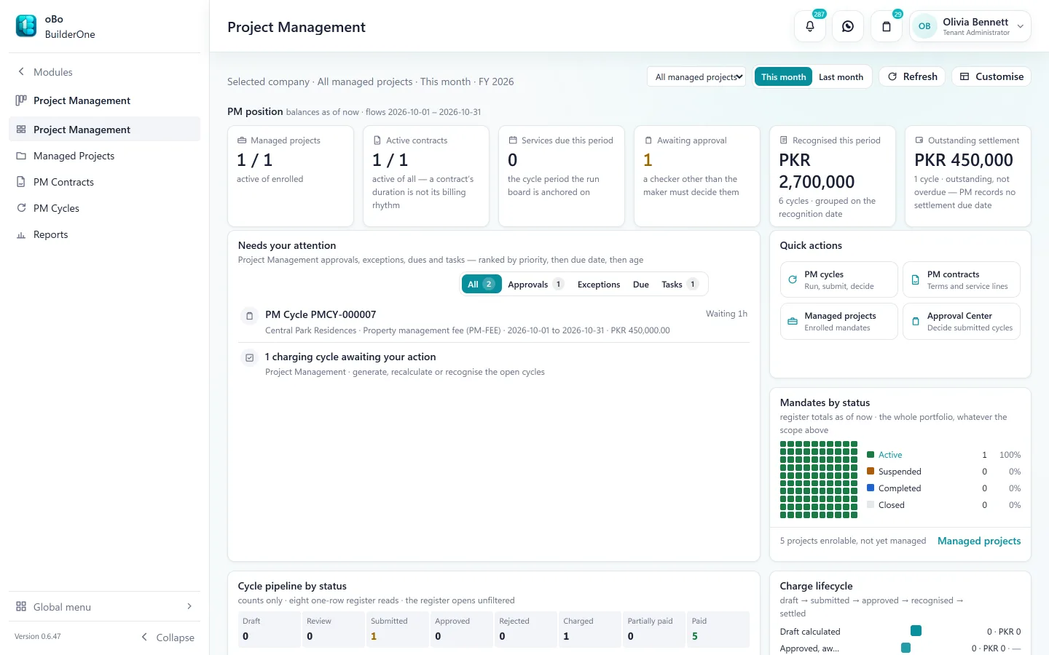
Task: Click the PM cycles quick action icon
Action: pos(793,279)
